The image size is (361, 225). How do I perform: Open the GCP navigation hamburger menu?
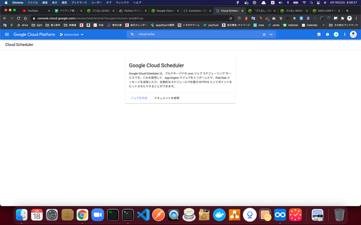click(7, 34)
